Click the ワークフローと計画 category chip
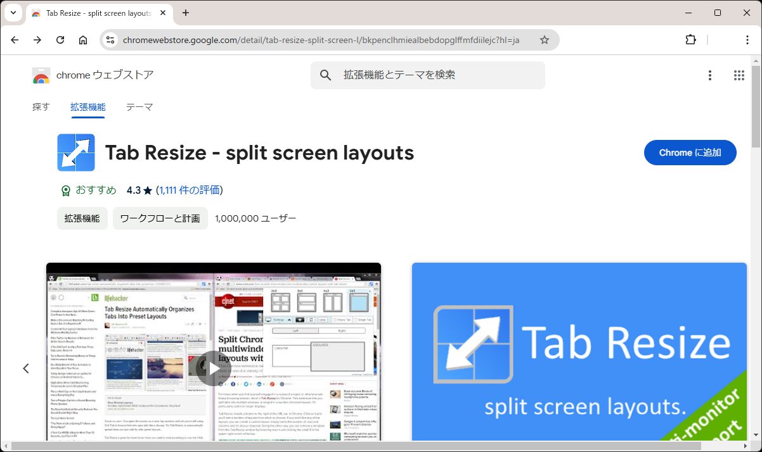762x452 pixels. pyautogui.click(x=160, y=218)
